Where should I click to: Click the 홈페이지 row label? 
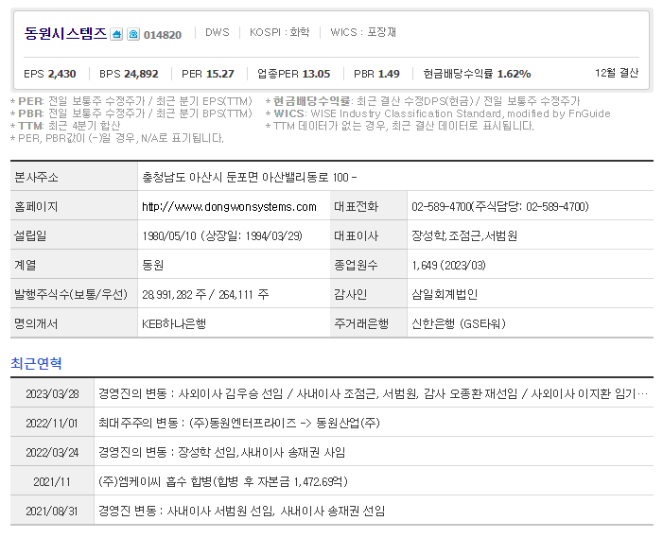coord(36,207)
